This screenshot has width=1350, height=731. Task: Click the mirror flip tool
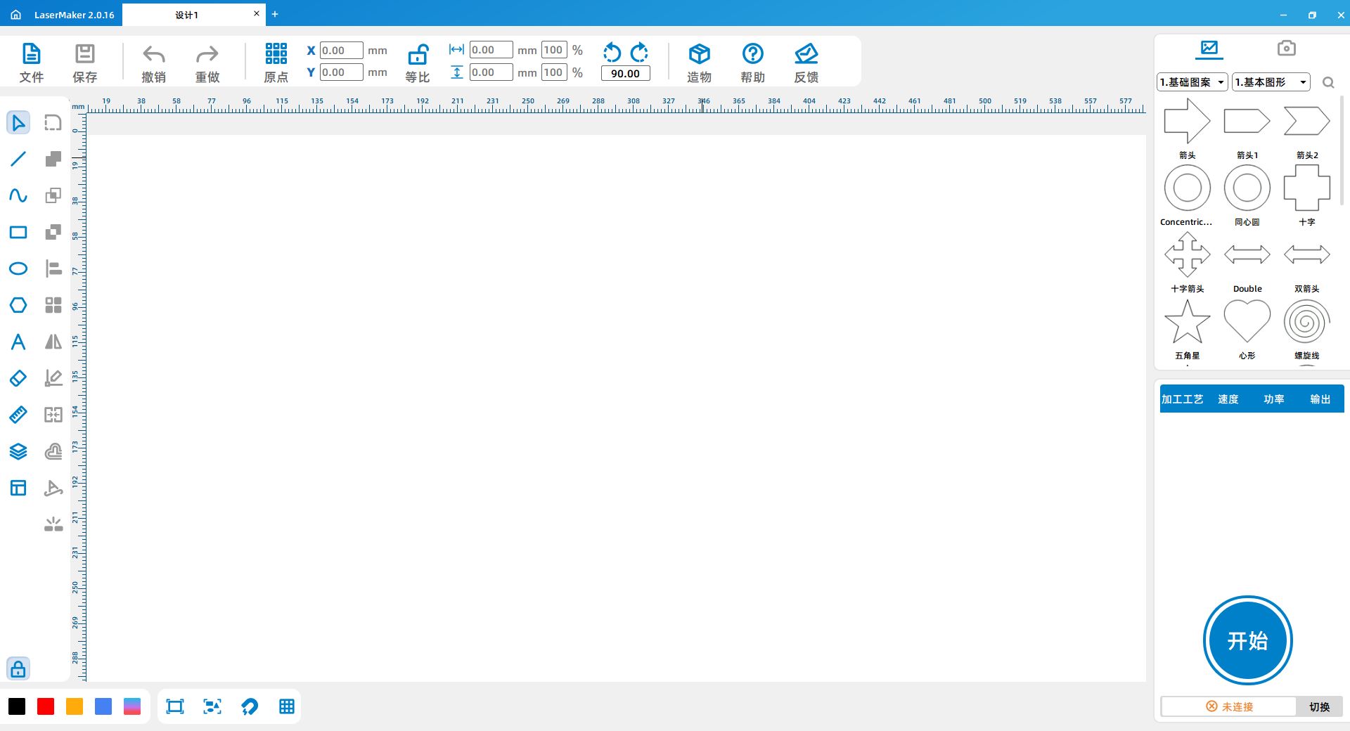pyautogui.click(x=53, y=342)
